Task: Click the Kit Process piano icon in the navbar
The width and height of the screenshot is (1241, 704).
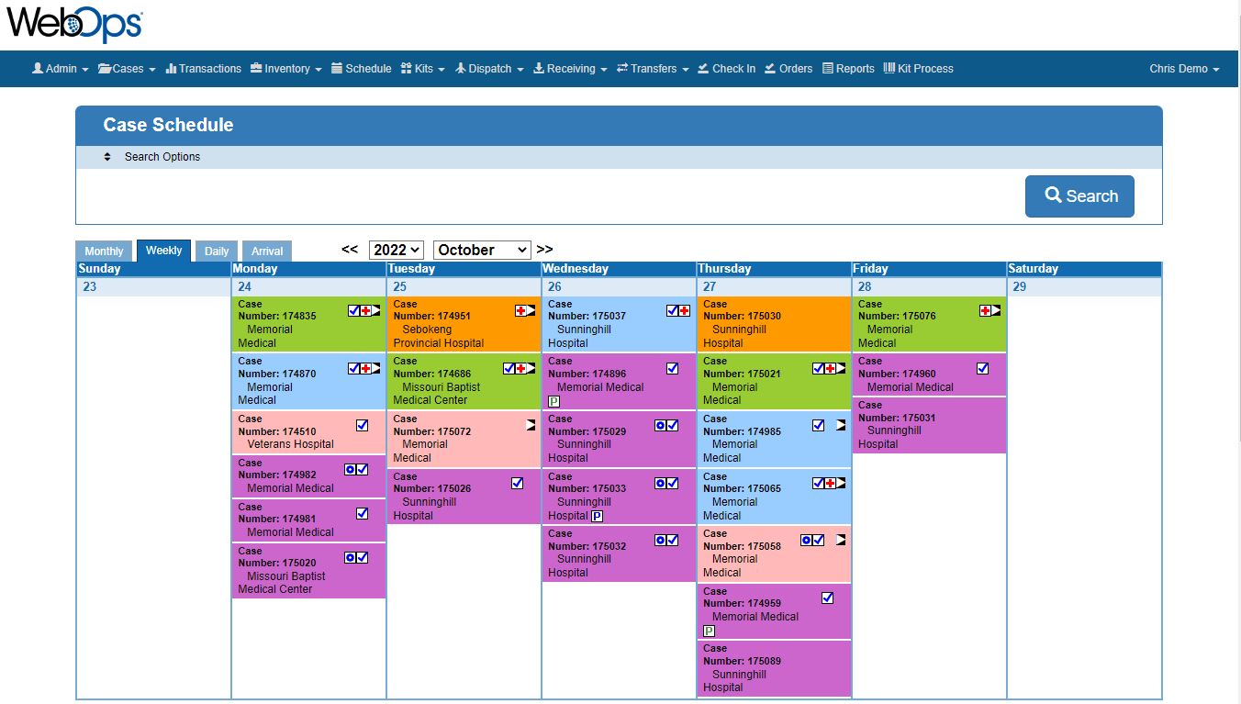Action: pos(889,68)
